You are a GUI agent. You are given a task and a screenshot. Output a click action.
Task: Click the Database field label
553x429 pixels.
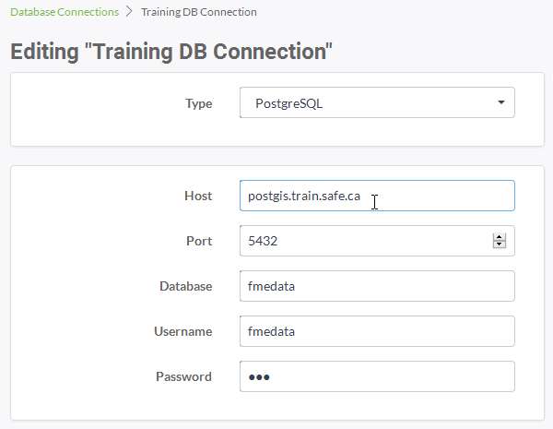pyautogui.click(x=186, y=286)
